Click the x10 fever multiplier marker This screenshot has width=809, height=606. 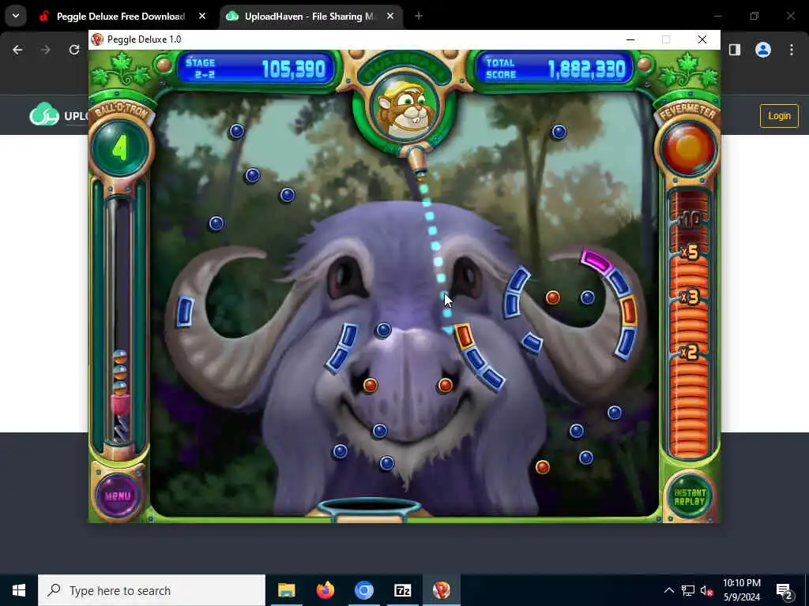click(x=689, y=219)
